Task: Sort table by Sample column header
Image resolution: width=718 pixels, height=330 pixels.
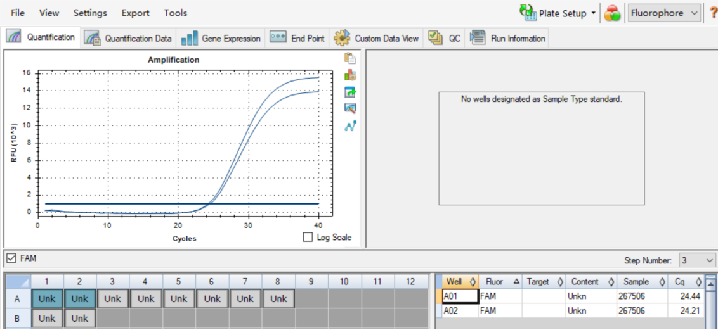Action: 643,282
